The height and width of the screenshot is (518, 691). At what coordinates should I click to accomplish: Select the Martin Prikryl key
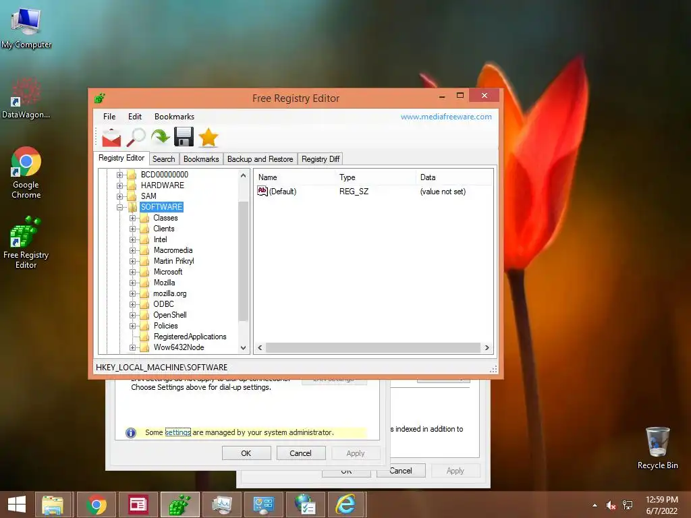(x=173, y=261)
